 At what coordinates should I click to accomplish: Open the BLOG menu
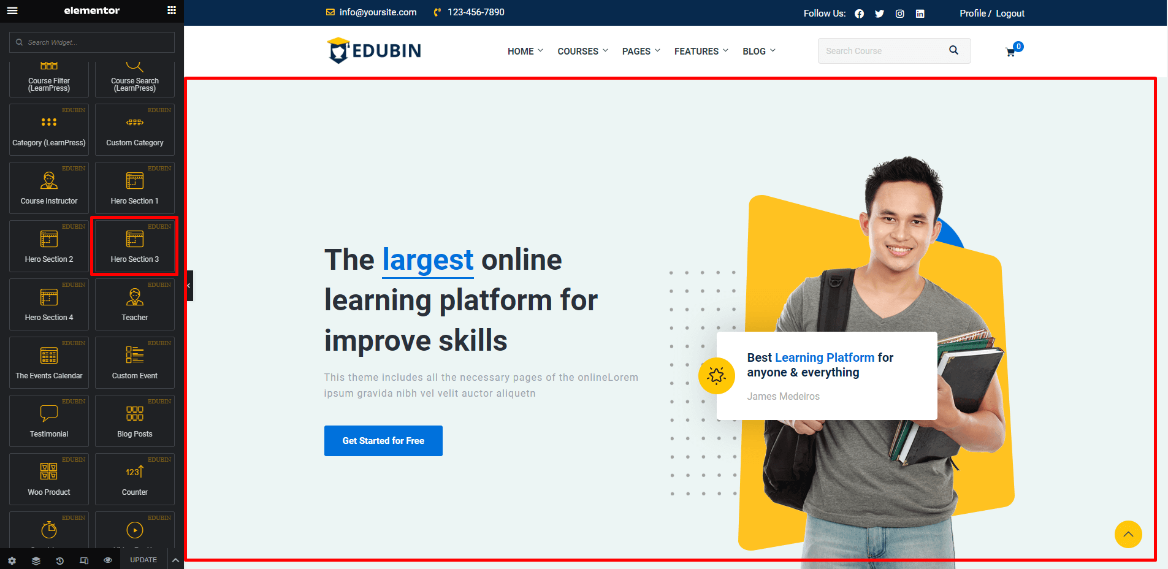click(758, 52)
